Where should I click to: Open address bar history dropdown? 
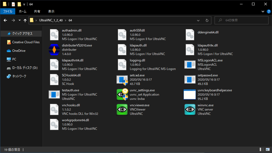pyautogui.click(x=198, y=20)
